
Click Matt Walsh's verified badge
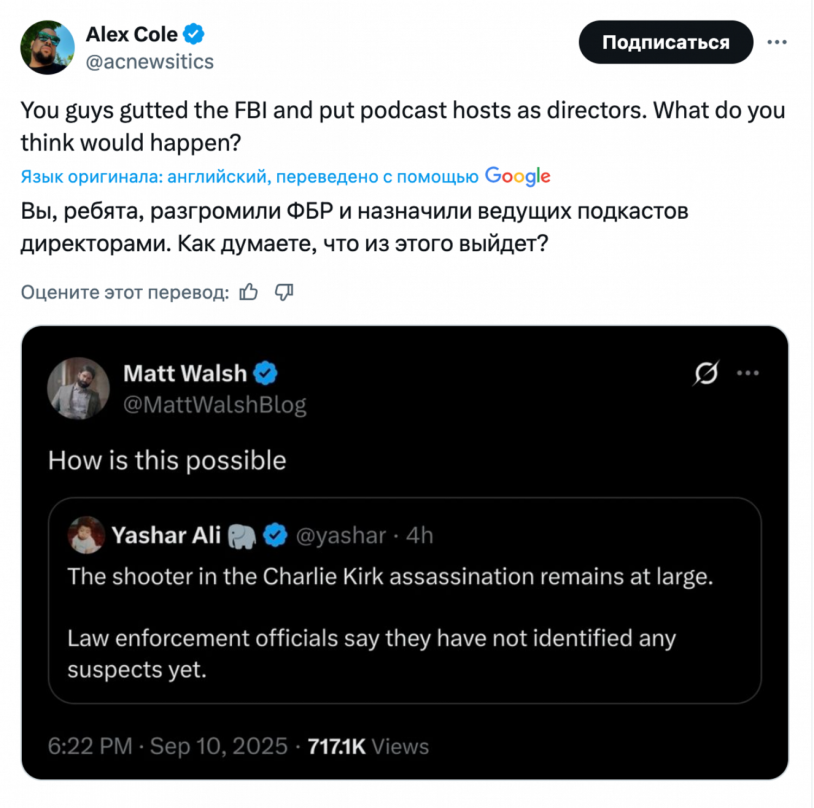(265, 373)
